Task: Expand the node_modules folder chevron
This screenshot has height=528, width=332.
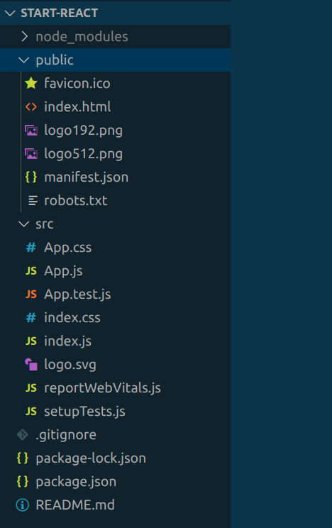Action: (x=24, y=36)
